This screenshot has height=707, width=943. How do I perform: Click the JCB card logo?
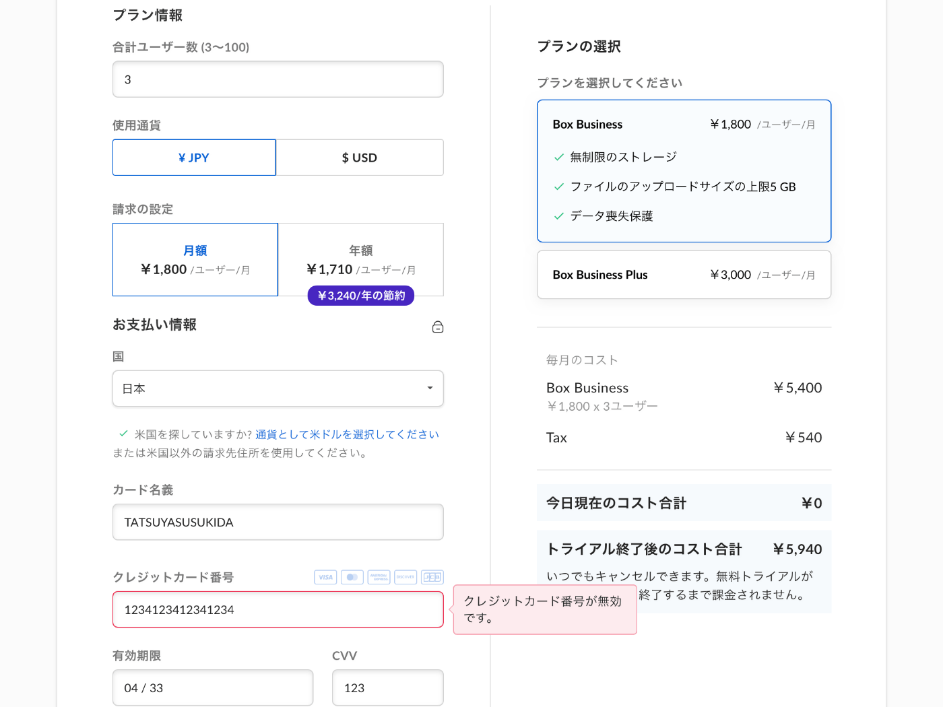point(432,577)
